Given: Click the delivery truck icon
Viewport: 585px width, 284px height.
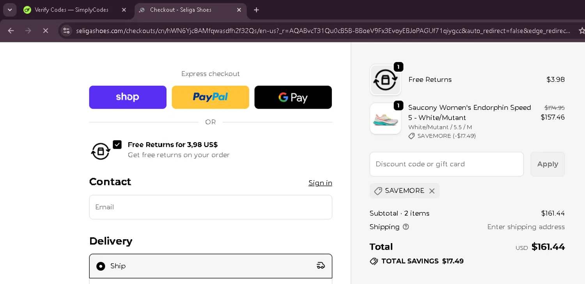Looking at the screenshot, I should tap(321, 266).
